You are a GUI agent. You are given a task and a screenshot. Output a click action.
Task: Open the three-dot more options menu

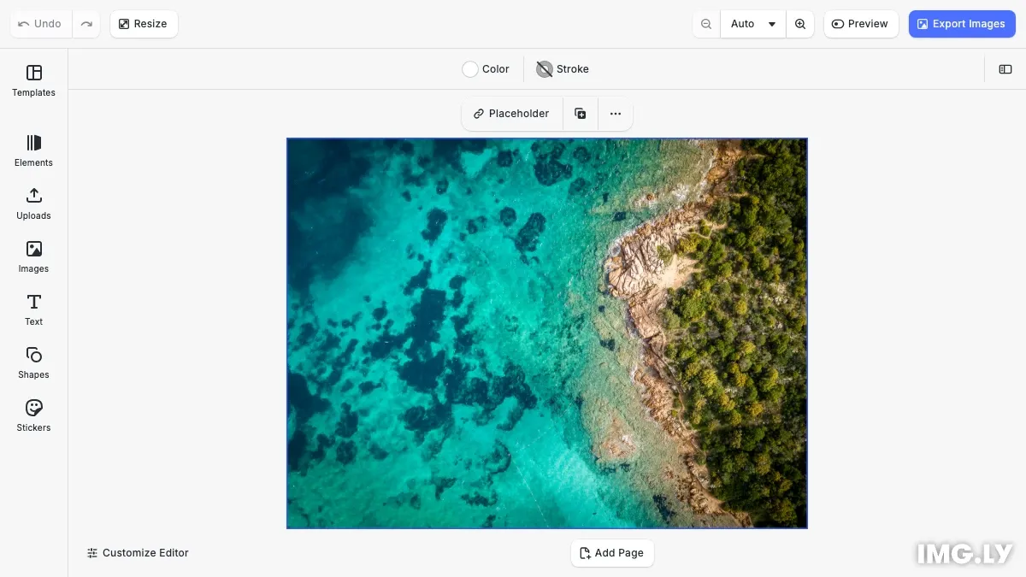point(616,114)
